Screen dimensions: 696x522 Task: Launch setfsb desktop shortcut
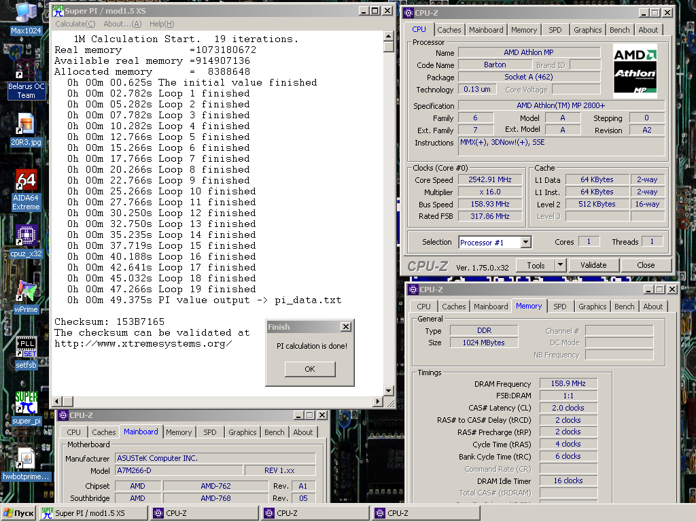(26, 353)
